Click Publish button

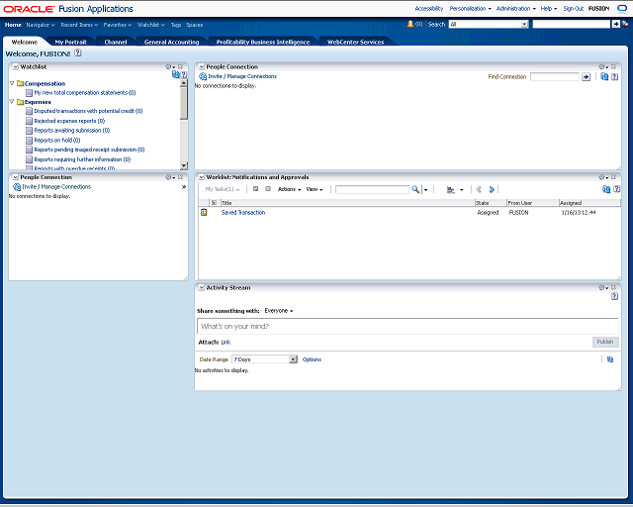click(x=605, y=342)
